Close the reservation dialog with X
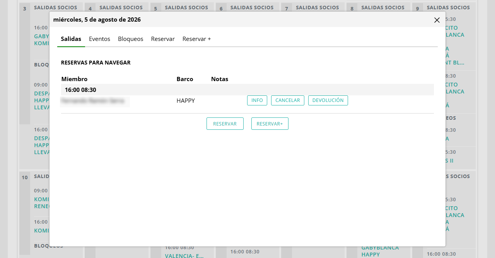The height and width of the screenshot is (258, 495). pyautogui.click(x=437, y=20)
